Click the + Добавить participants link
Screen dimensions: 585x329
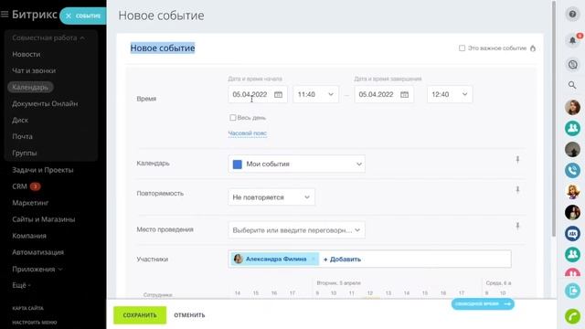pyautogui.click(x=342, y=260)
